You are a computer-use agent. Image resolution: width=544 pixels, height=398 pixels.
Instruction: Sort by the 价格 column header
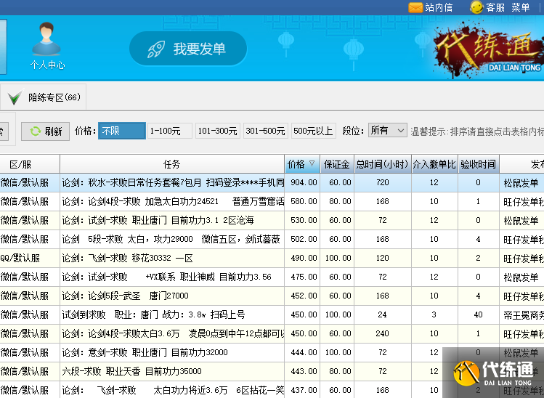coord(301,164)
